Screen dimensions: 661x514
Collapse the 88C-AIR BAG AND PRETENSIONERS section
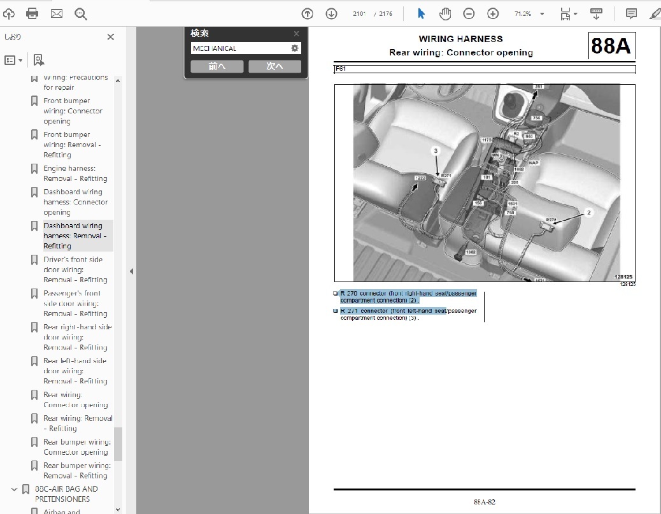14,489
